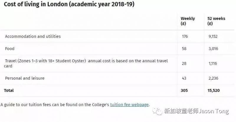Select the Personal and leisure row label

pos(25,78)
